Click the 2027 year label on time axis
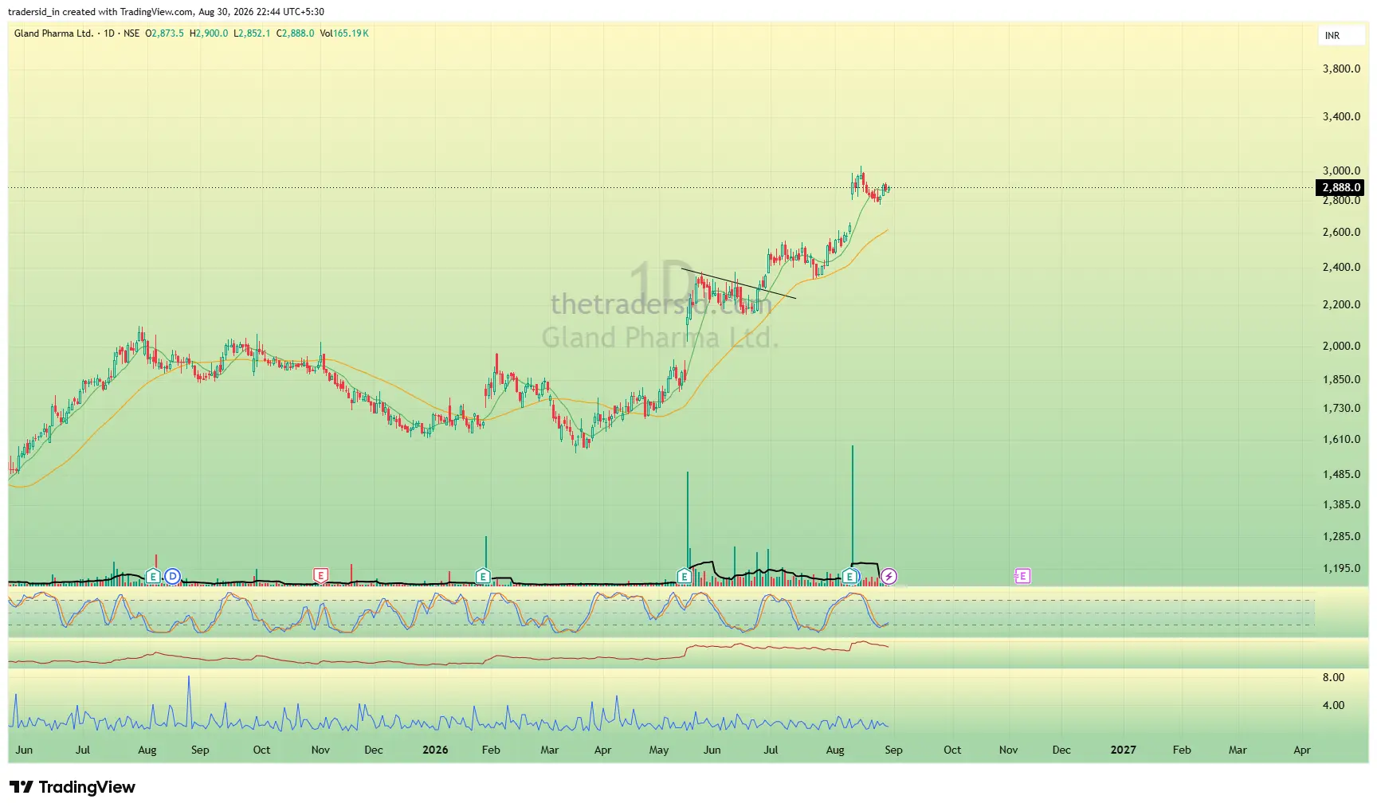 [x=1124, y=750]
